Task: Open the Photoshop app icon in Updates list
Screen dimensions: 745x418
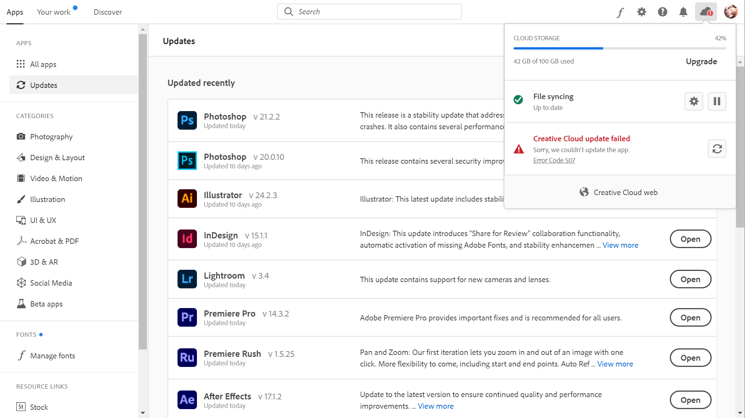Action: tap(187, 120)
